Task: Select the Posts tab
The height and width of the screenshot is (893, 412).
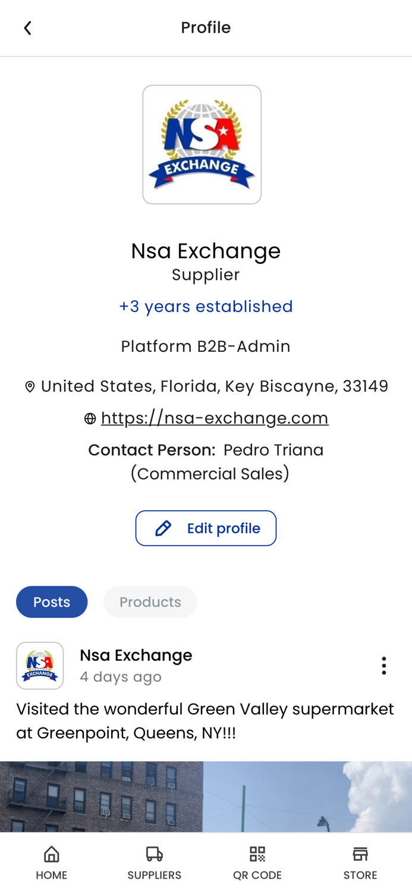Action: [51, 601]
